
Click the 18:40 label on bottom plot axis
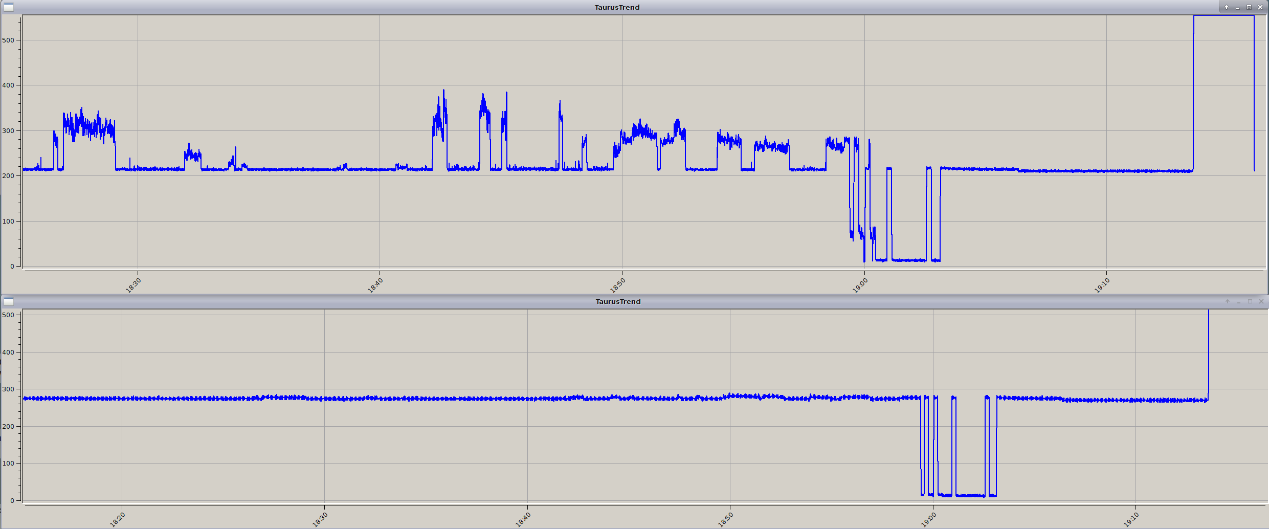click(523, 520)
